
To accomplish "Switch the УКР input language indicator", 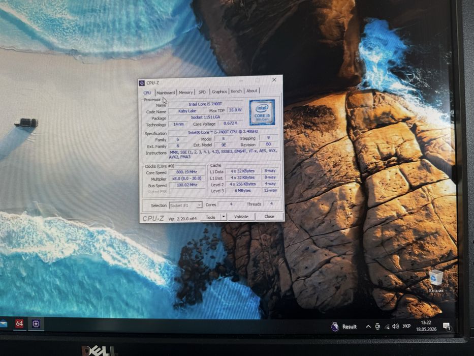I will (x=406, y=326).
